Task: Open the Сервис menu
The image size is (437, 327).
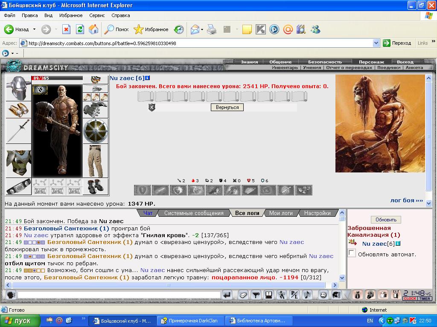Action: click(97, 15)
